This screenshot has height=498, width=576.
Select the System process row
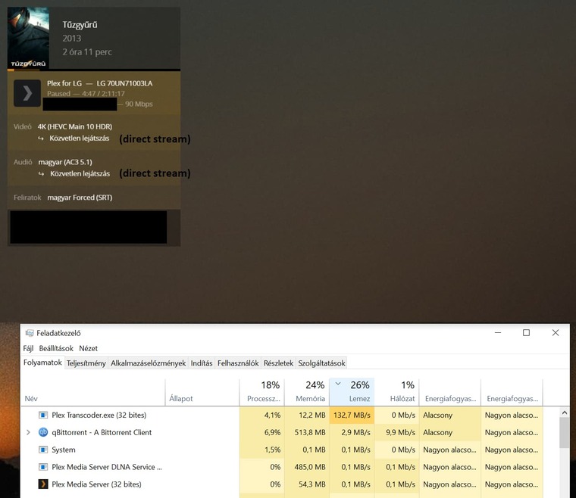[282, 450]
